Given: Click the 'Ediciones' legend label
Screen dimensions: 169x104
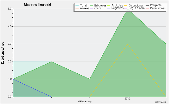Looking at the screenshot, I should pos(100,5).
